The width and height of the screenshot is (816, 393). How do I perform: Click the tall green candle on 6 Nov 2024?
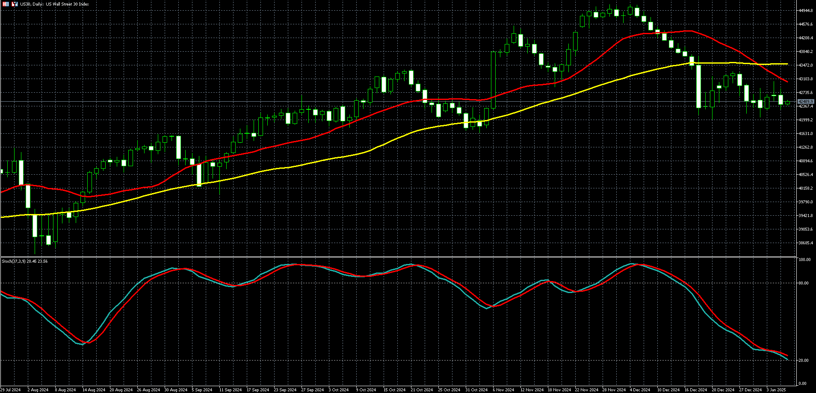pos(493,80)
